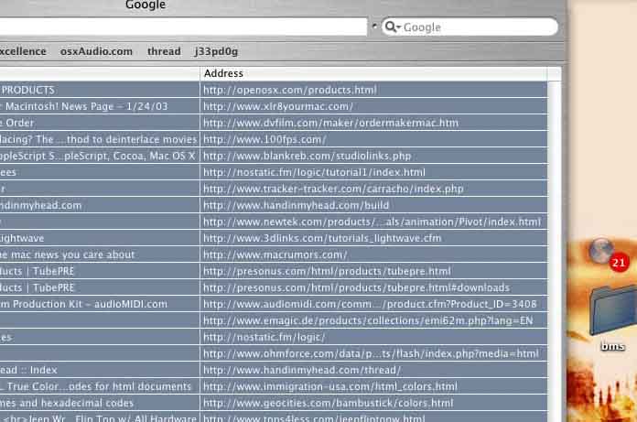This screenshot has width=637, height=422.
Task: Select the nostatic.fm/logic/ address
Action: click(265, 337)
